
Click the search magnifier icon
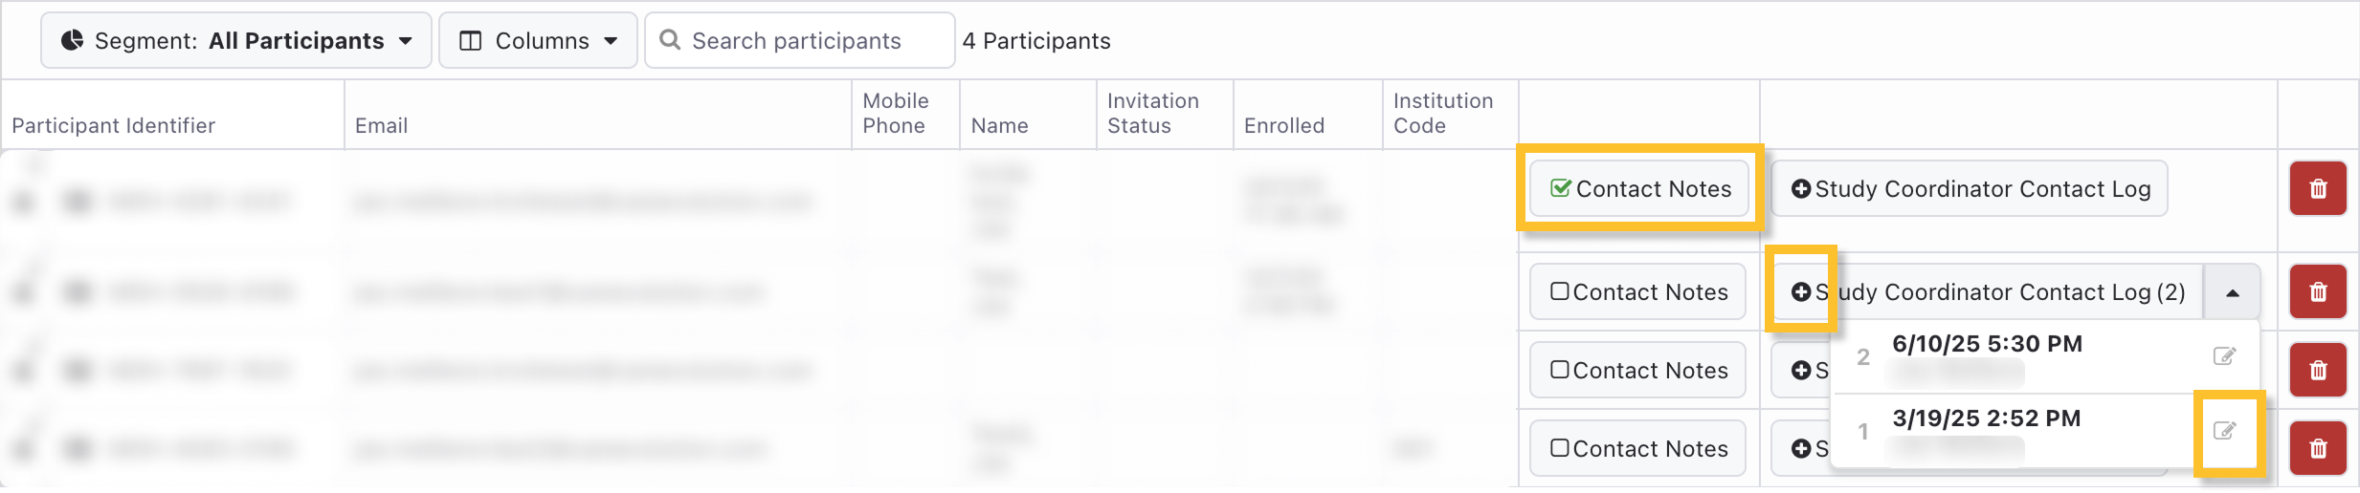670,40
